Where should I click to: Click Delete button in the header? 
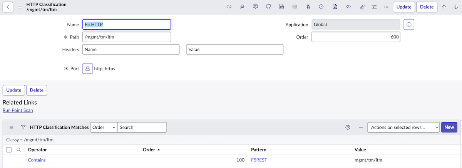pyautogui.click(x=427, y=7)
